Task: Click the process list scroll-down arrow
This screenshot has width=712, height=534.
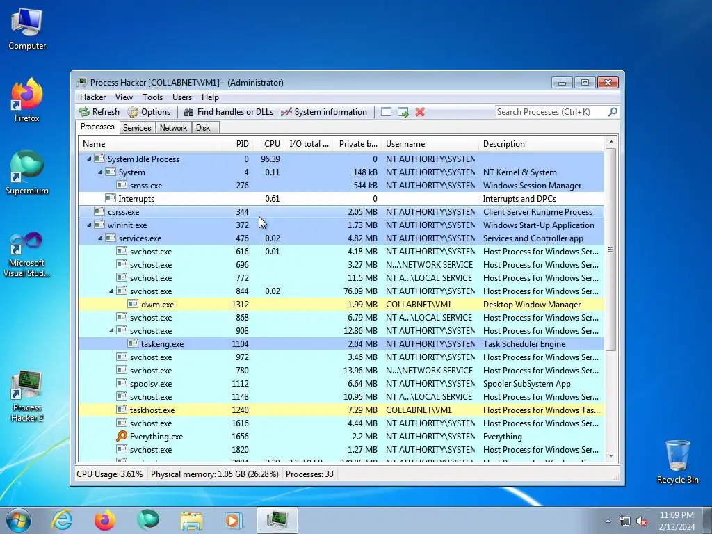Action: pos(611,456)
